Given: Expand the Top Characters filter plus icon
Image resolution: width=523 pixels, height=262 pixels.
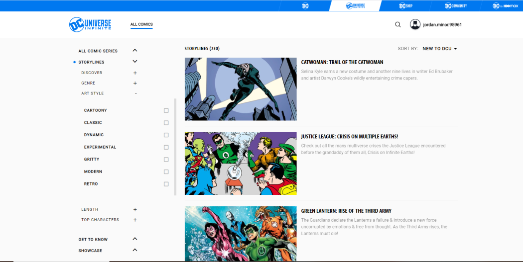Looking at the screenshot, I should point(135,220).
